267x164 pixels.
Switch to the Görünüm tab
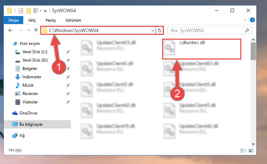tap(73, 20)
